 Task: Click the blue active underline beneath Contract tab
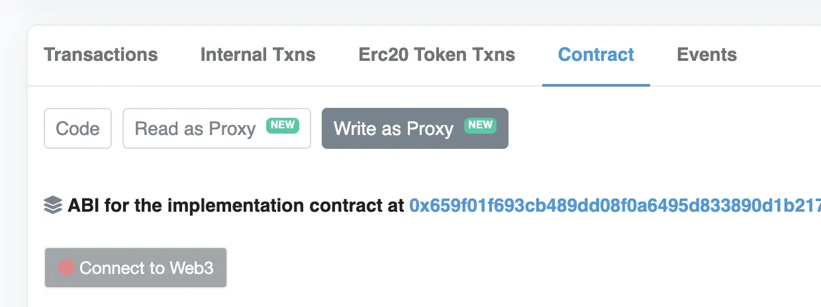click(596, 85)
